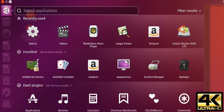Open Files from the launcher
The height and width of the screenshot is (112, 224).
click(x=6, y=22)
